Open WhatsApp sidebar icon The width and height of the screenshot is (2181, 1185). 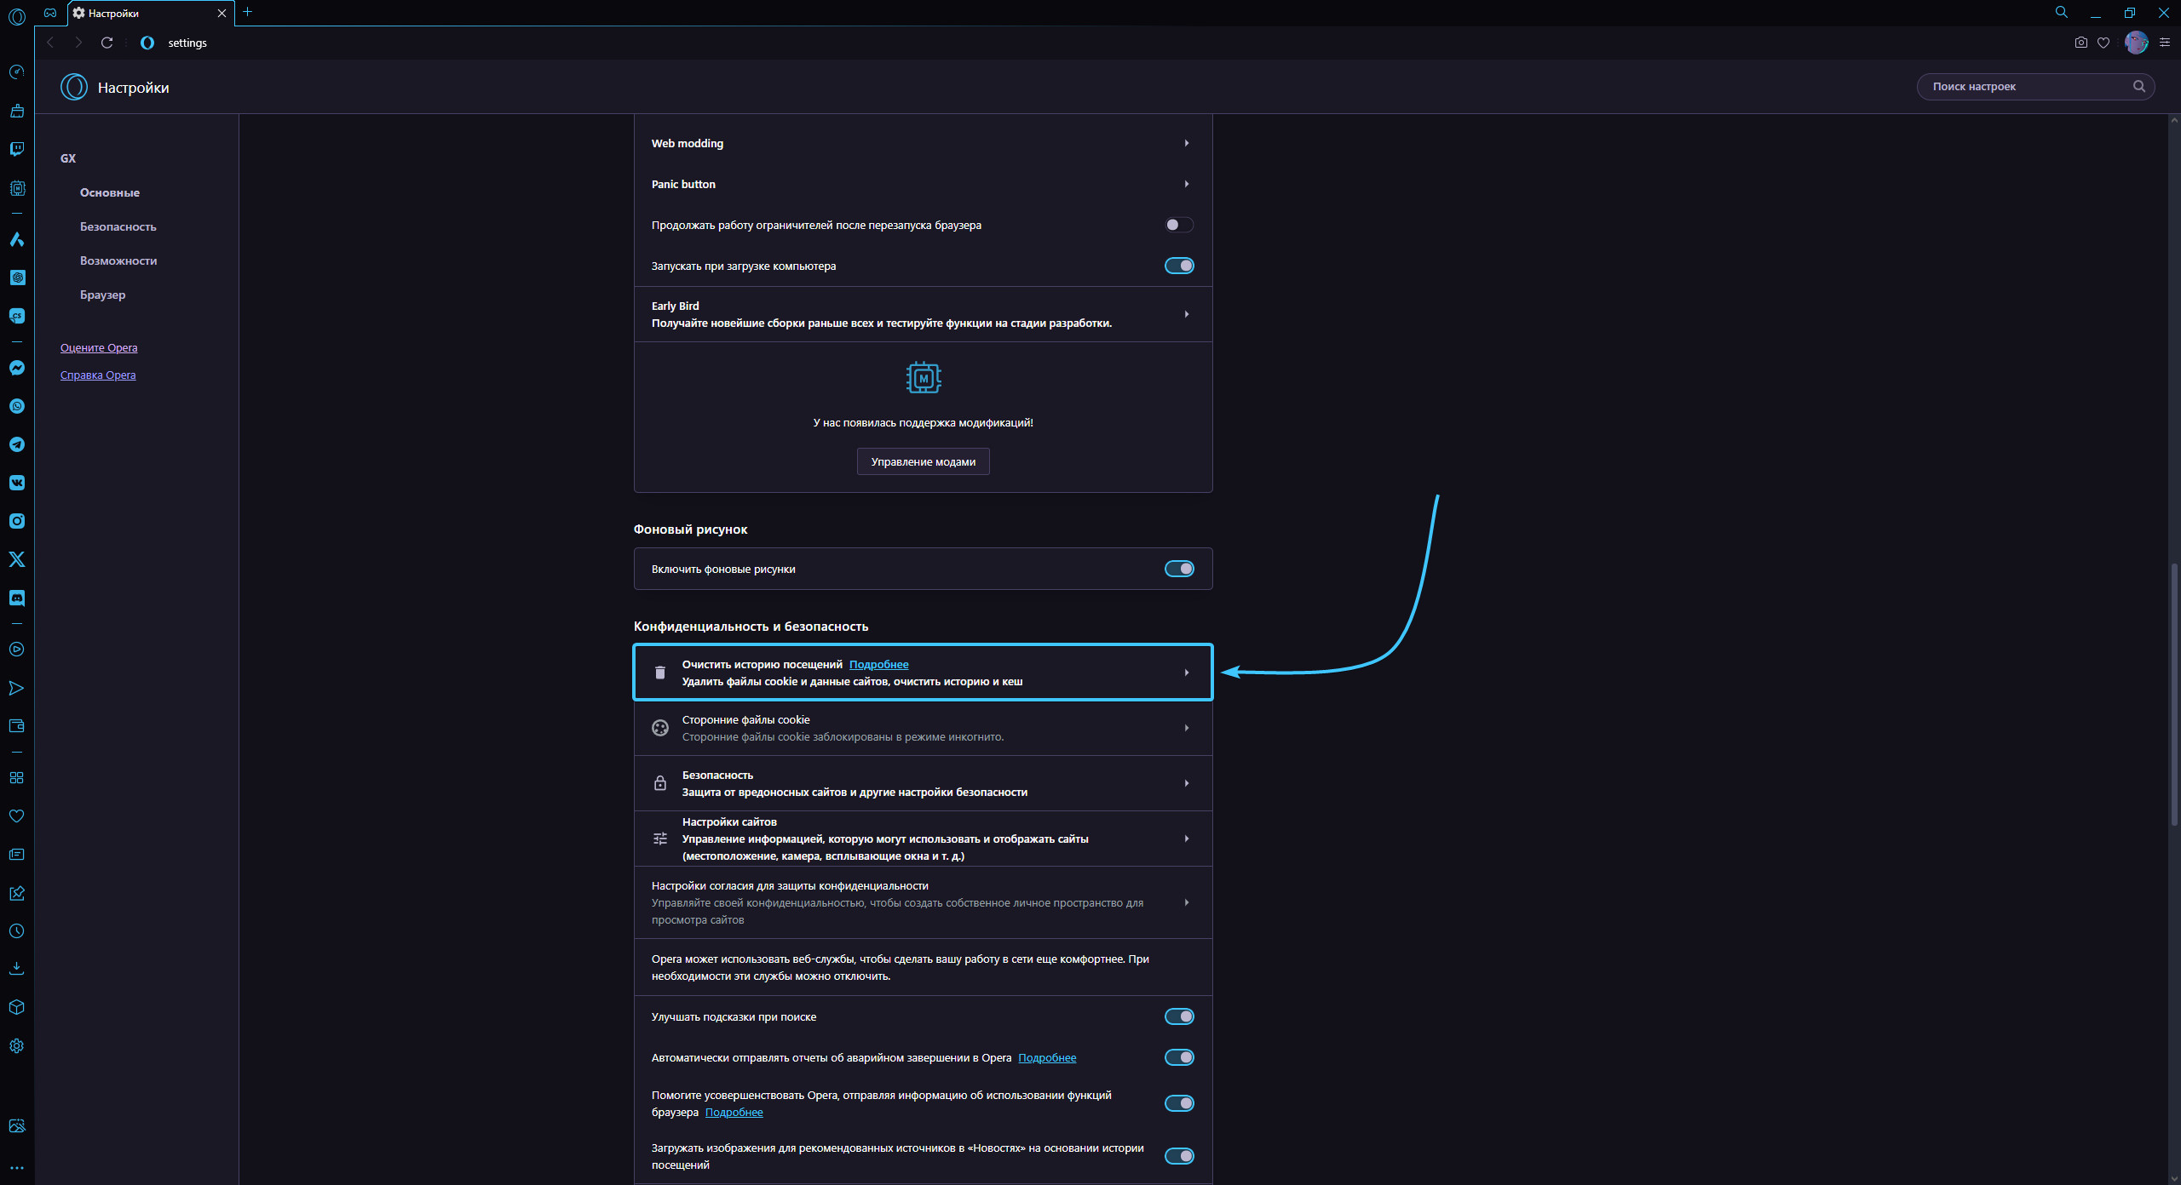click(x=17, y=406)
